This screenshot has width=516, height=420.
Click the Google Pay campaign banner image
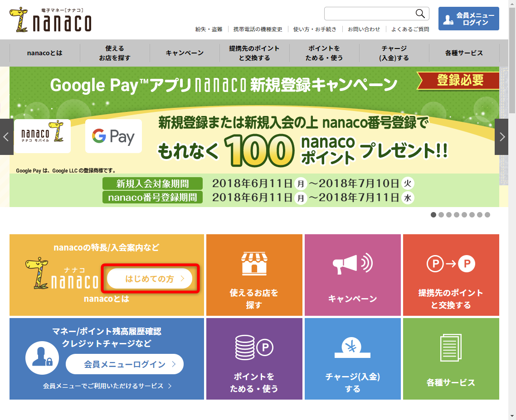254,137
